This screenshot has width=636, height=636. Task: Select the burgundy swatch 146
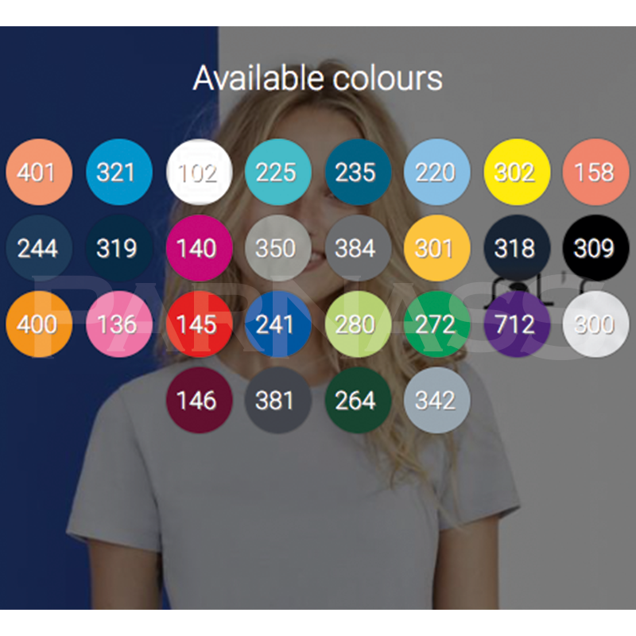(199, 400)
